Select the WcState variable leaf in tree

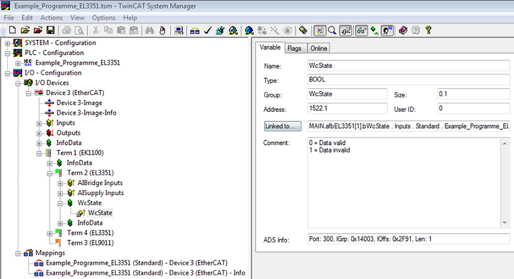100,213
